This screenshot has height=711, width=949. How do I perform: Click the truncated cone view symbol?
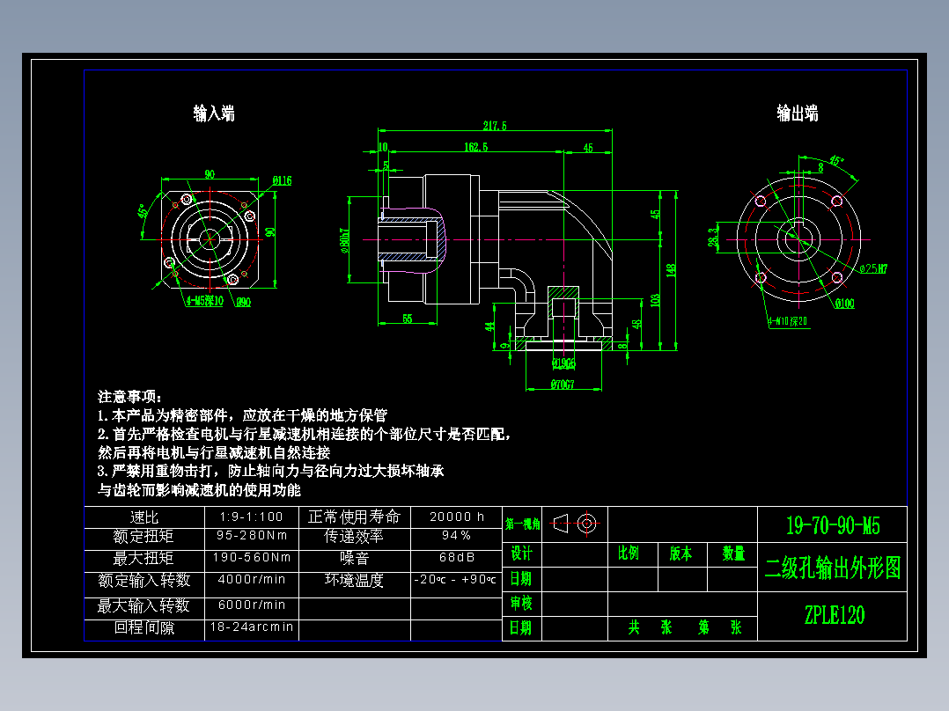coord(560,524)
